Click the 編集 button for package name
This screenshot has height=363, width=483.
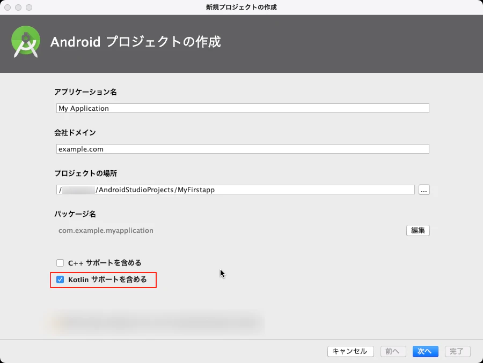[418, 230]
